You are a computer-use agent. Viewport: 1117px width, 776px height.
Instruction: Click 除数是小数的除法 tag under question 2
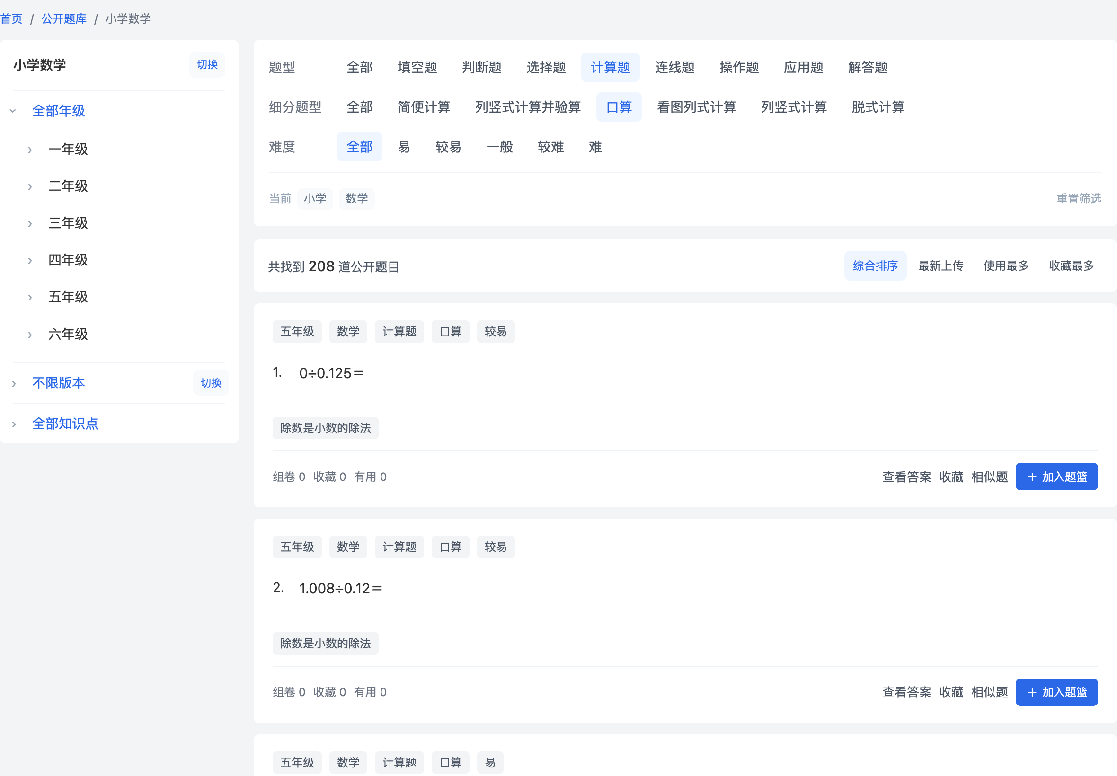(x=325, y=643)
